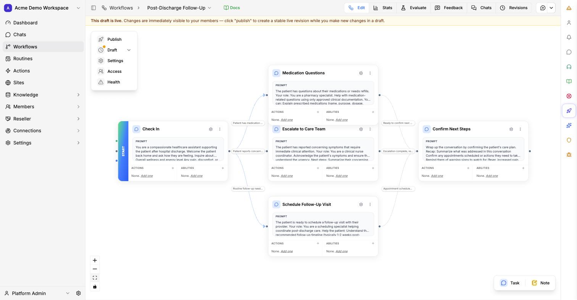Zoom out on the workflow canvas
This screenshot has height=300, width=577.
(x=95, y=269)
